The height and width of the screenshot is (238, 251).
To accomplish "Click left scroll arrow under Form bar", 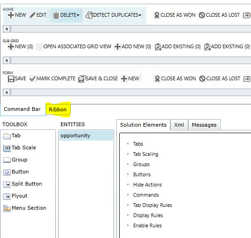I will pos(7,92).
